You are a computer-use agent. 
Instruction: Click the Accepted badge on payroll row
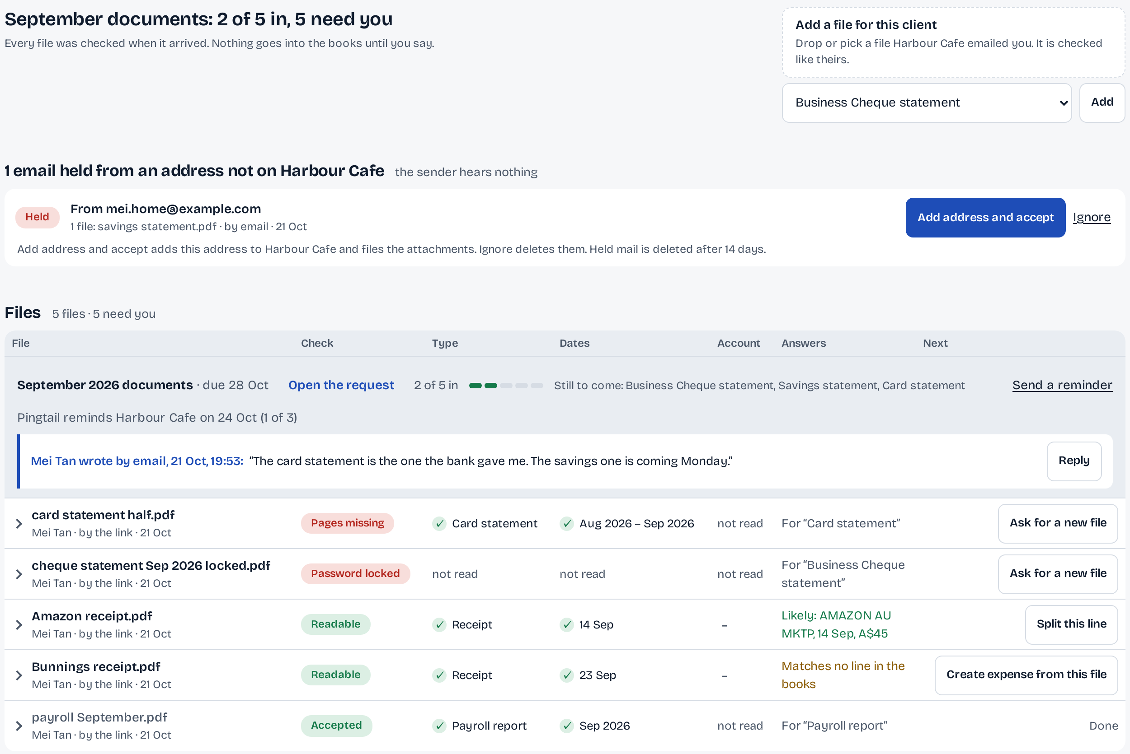[336, 725]
